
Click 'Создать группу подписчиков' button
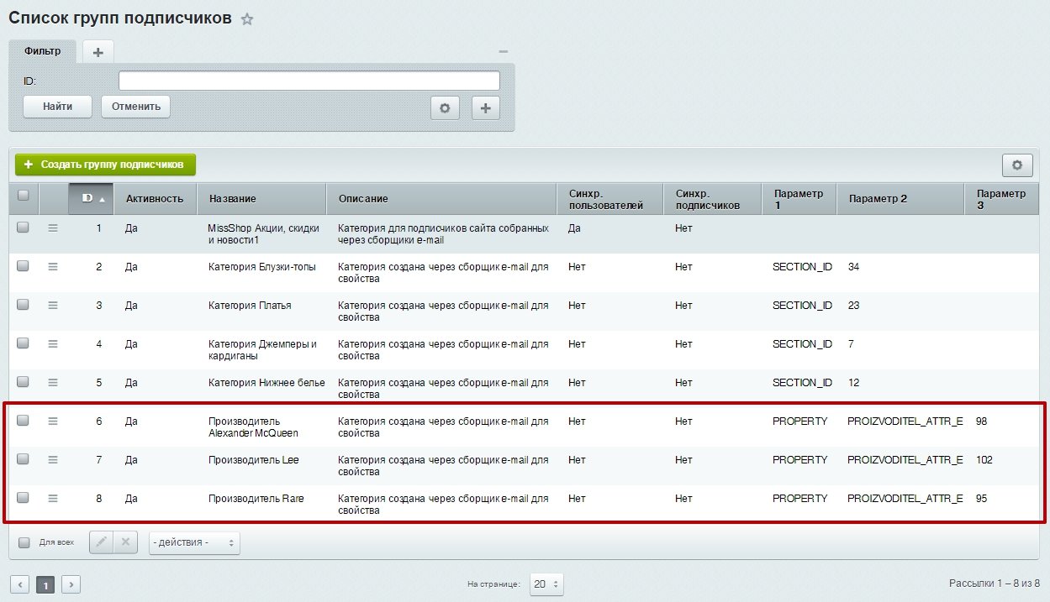click(105, 165)
